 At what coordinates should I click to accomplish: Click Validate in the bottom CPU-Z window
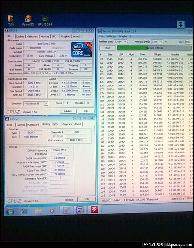(x=69, y=200)
